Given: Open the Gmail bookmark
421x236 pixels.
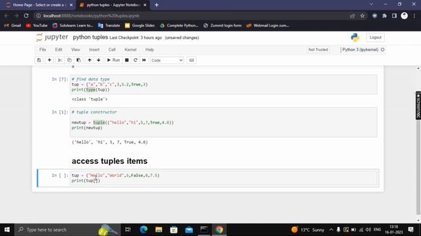Looking at the screenshot, I should 12,26.
